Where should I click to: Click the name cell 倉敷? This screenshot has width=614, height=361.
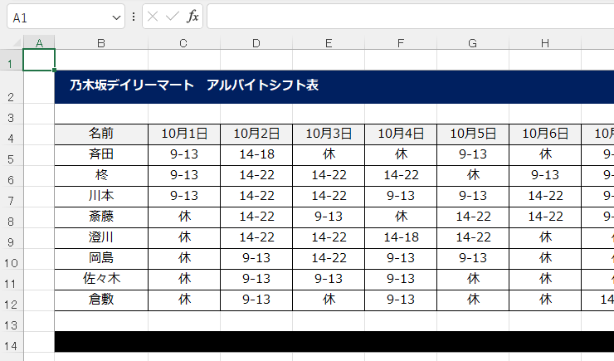[101, 300]
